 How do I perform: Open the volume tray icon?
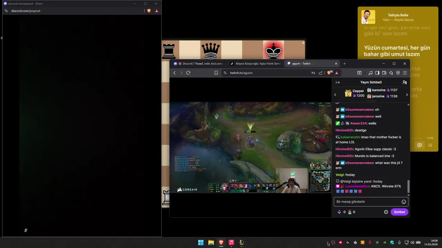tap(412, 242)
